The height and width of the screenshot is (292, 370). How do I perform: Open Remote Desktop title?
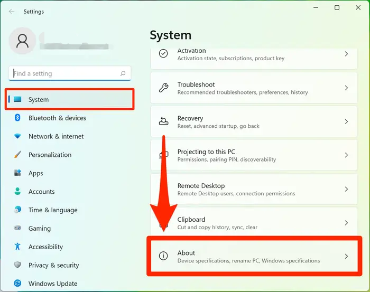click(201, 186)
